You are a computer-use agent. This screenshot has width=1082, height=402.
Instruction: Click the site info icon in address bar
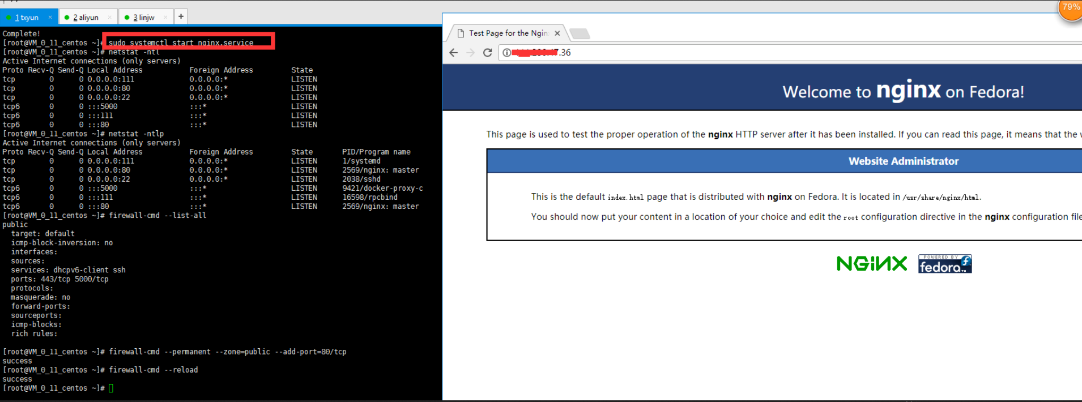tap(507, 53)
